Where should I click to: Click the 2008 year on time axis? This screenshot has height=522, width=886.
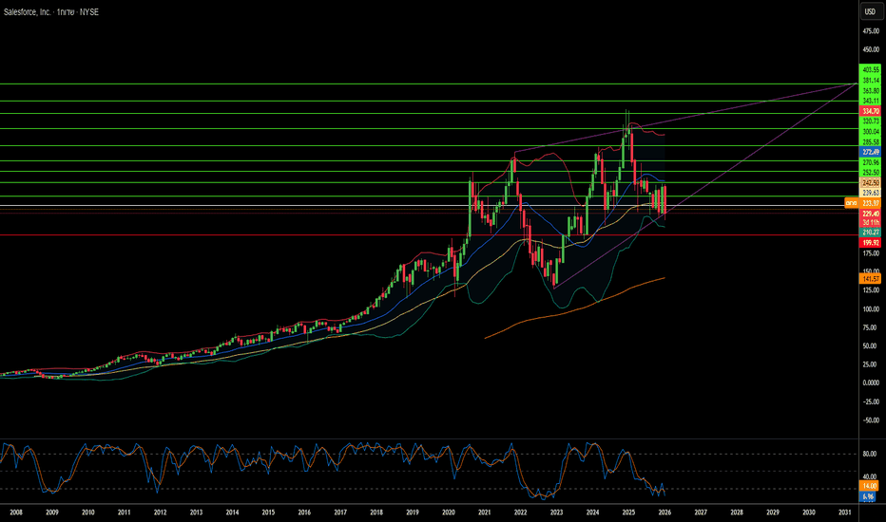[16, 513]
